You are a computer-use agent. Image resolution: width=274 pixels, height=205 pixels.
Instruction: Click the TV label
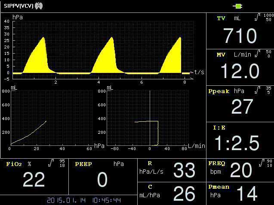pyautogui.click(x=221, y=18)
